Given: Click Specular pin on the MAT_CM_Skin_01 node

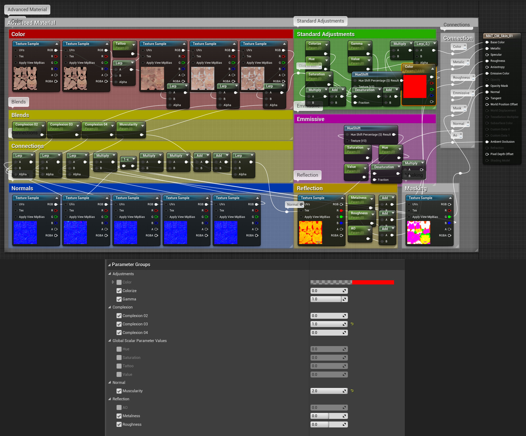Looking at the screenshot, I should [x=487, y=54].
